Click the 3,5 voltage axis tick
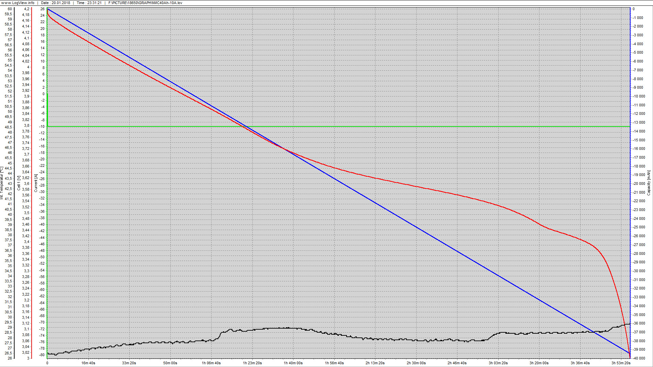 tap(27, 213)
